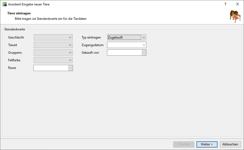Click the question mark help button

(x=225, y=4)
